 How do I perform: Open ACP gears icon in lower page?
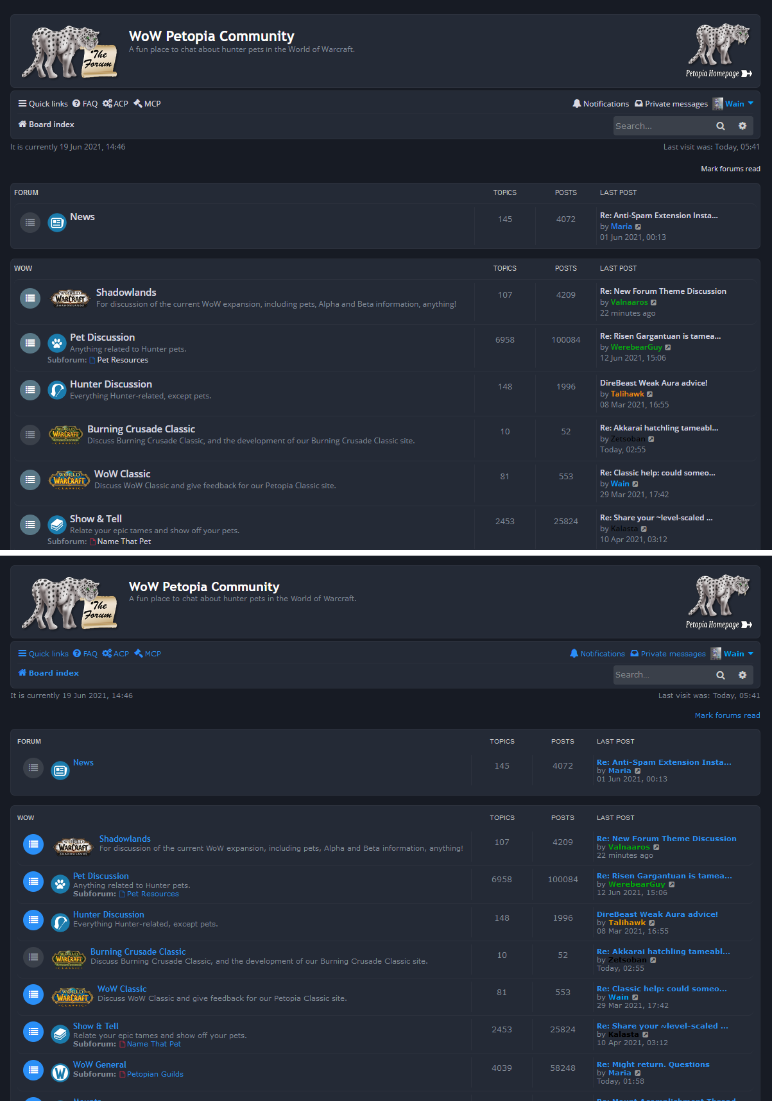tap(107, 654)
